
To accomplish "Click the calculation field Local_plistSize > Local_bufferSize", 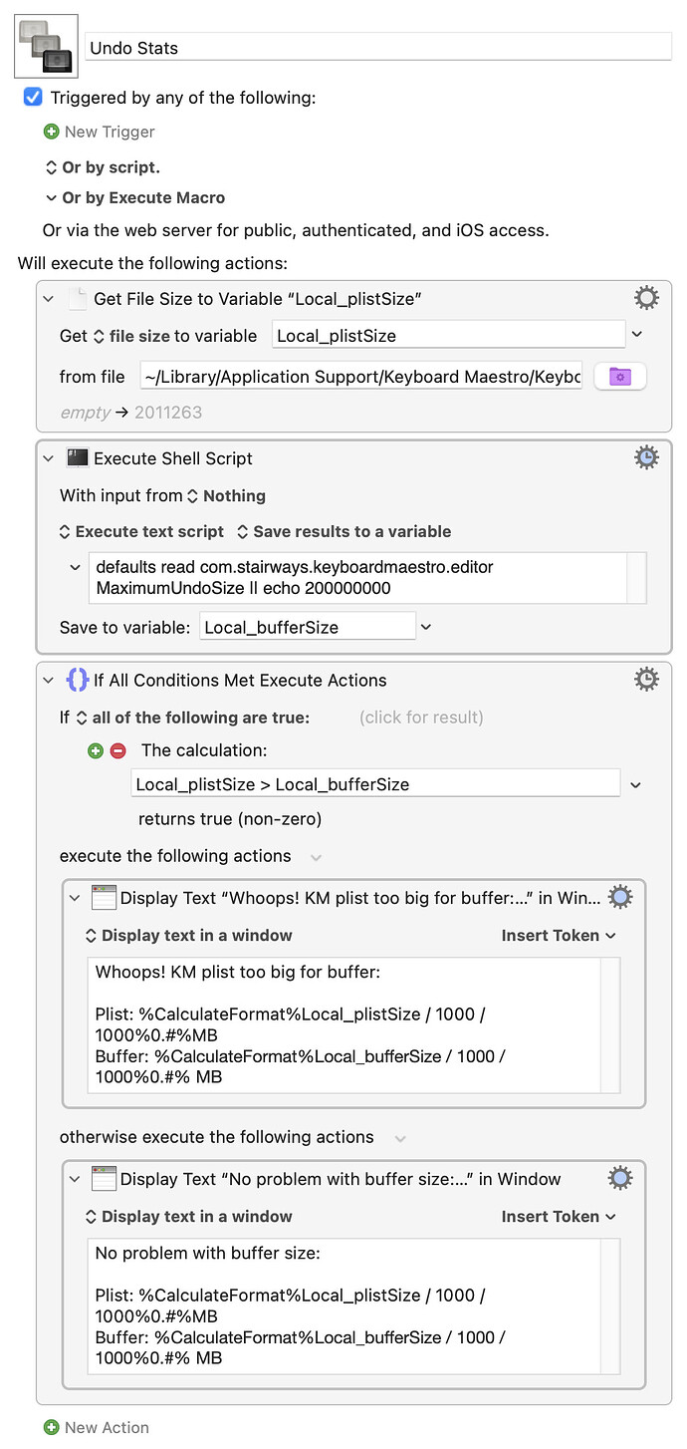I will click(374, 784).
